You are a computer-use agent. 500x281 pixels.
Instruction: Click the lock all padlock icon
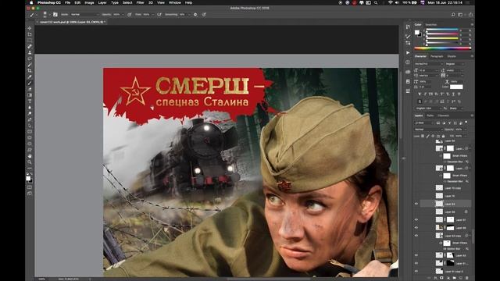click(443, 136)
